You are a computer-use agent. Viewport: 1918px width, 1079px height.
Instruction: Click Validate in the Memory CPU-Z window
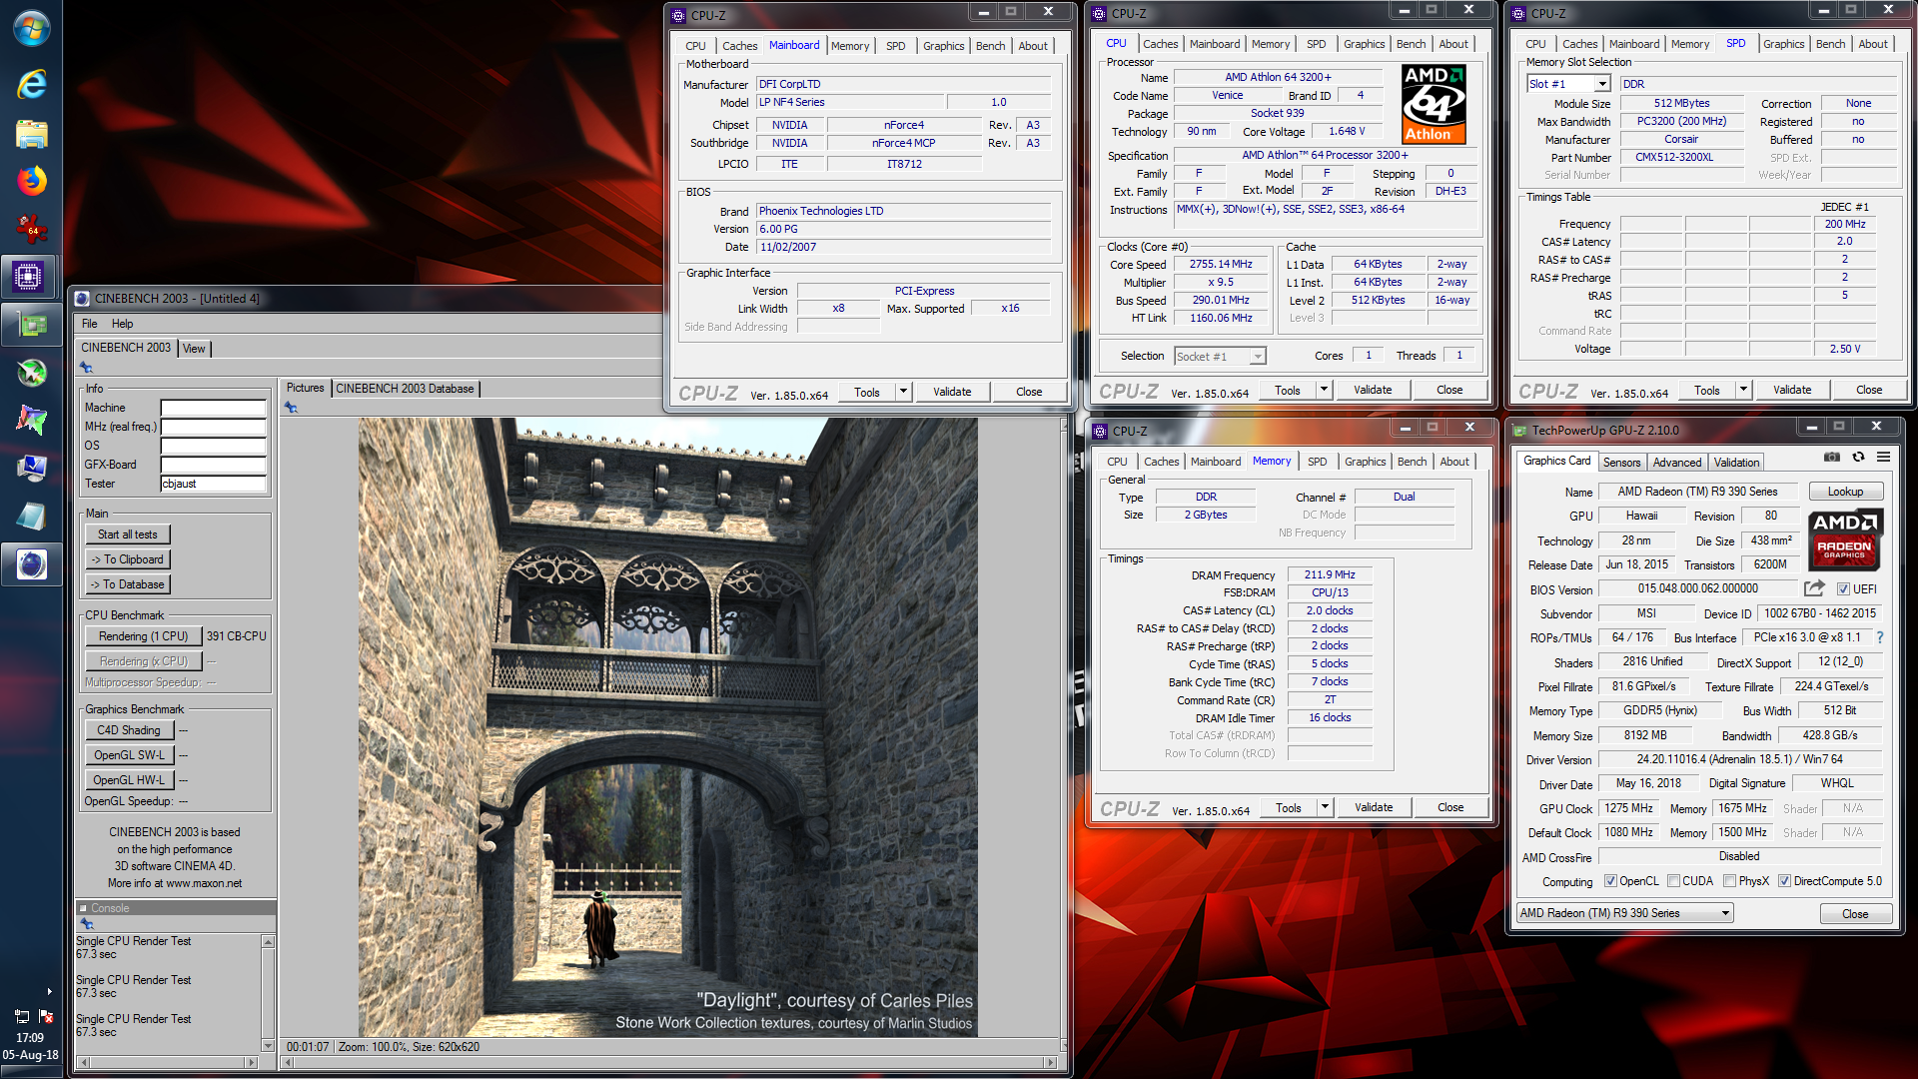tap(1374, 807)
